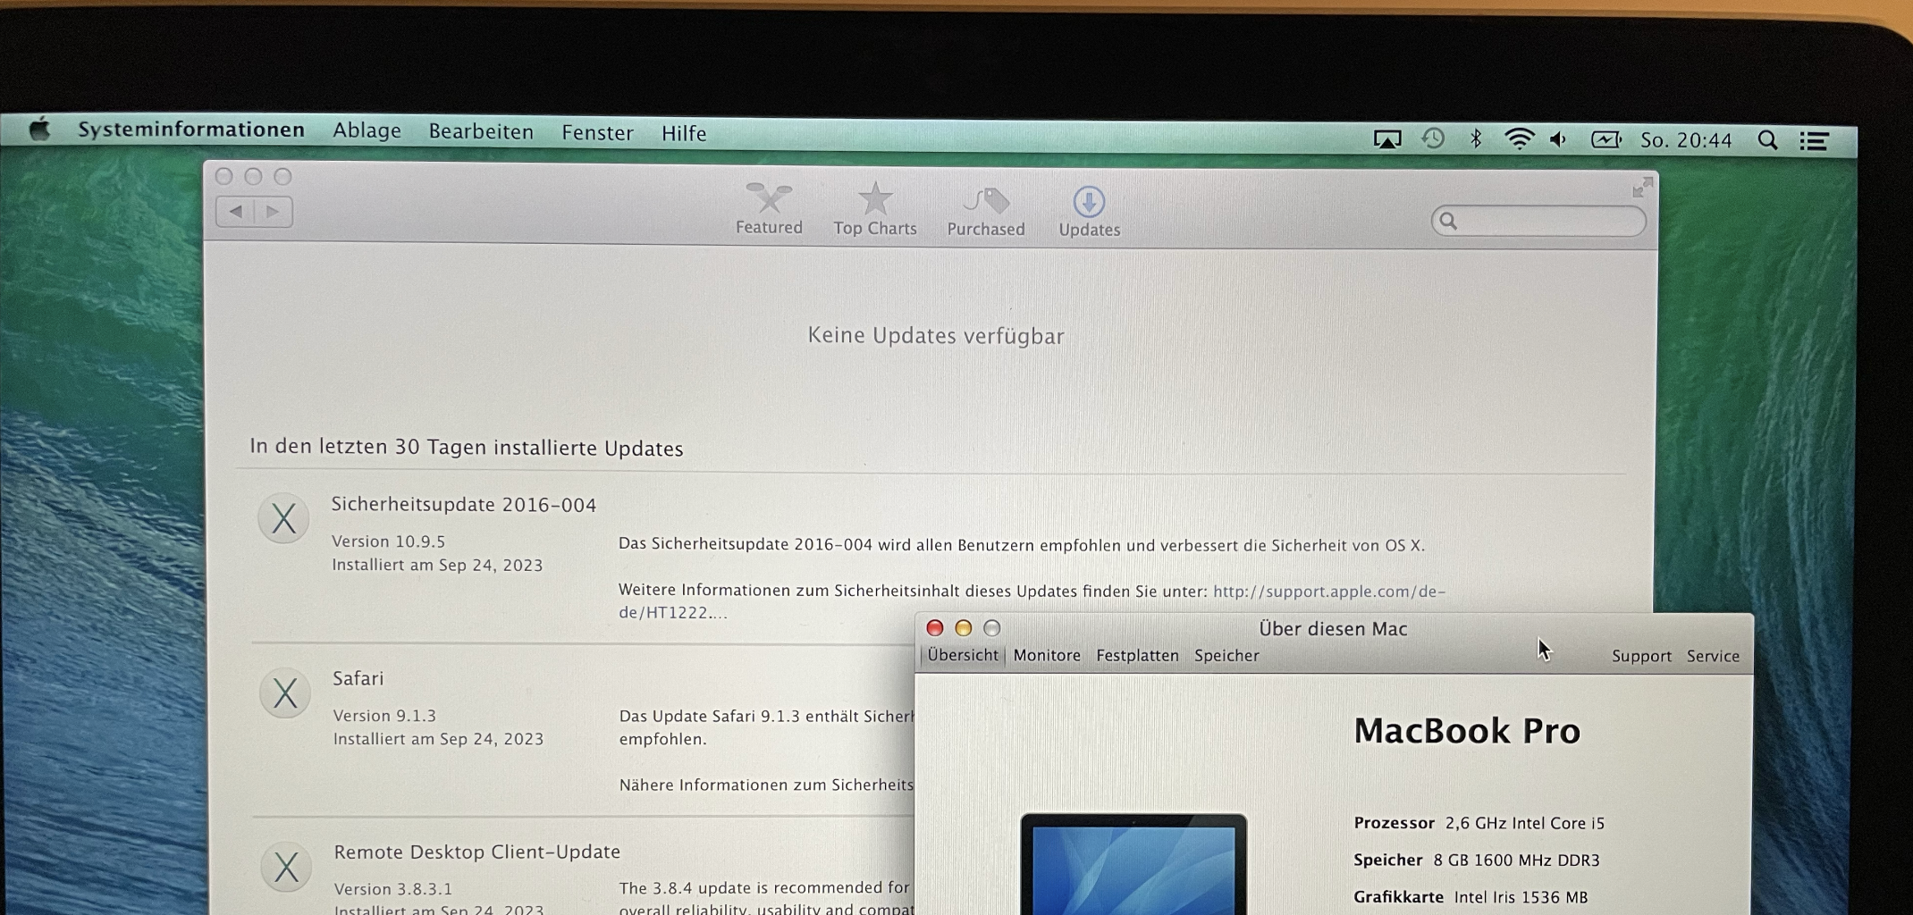Click the App Store search field

(1538, 221)
